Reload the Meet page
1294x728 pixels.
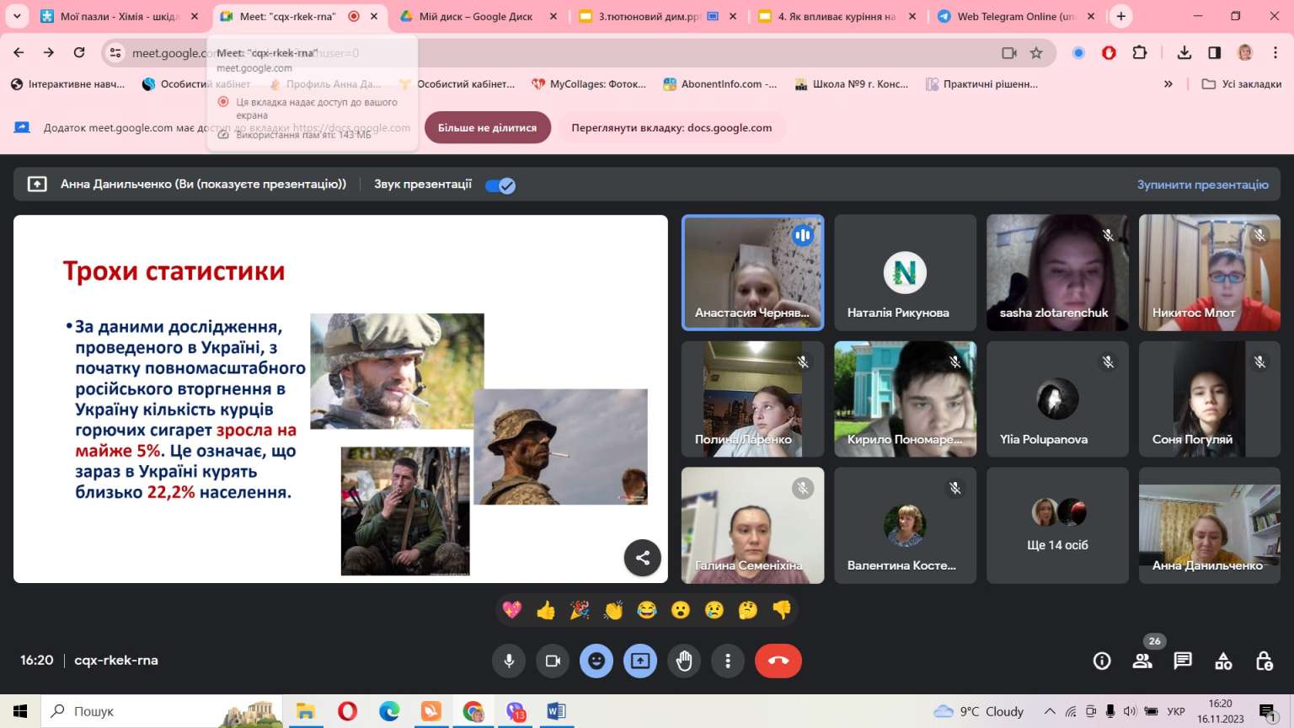click(x=79, y=52)
